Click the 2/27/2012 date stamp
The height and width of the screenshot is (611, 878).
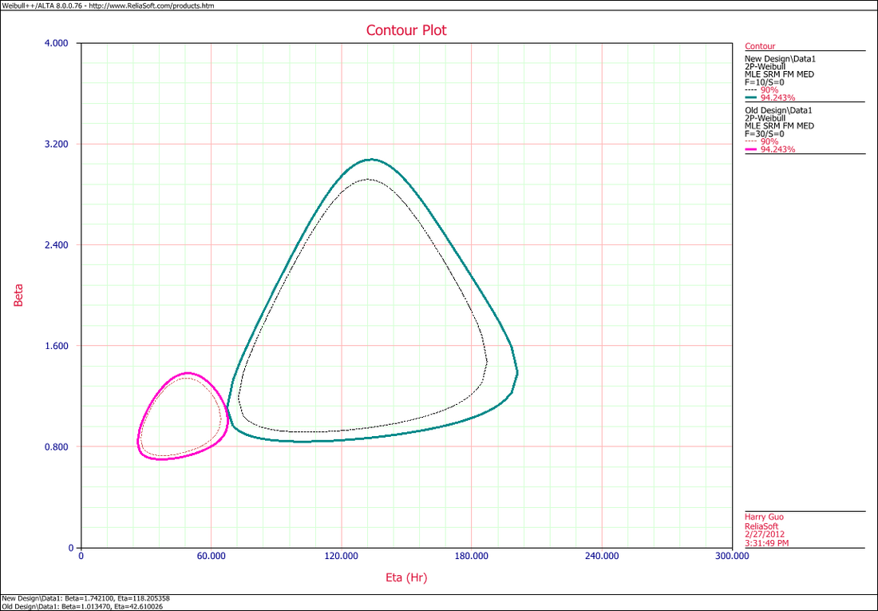pyautogui.click(x=762, y=535)
